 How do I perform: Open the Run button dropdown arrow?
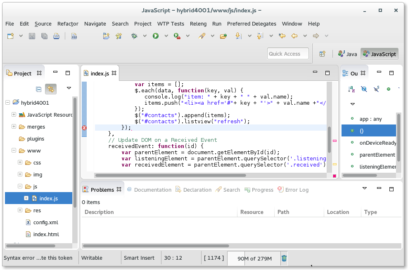(166, 36)
